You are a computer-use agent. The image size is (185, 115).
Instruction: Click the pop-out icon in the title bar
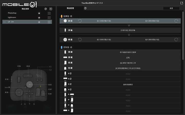pos(182,3)
